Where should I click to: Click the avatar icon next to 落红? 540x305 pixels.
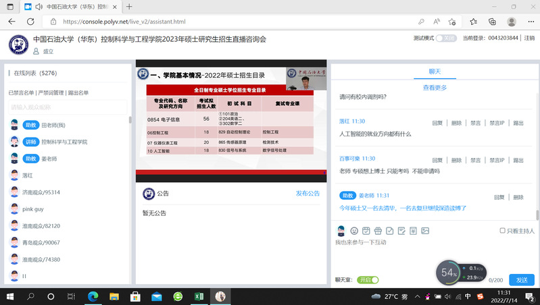coord(14,175)
